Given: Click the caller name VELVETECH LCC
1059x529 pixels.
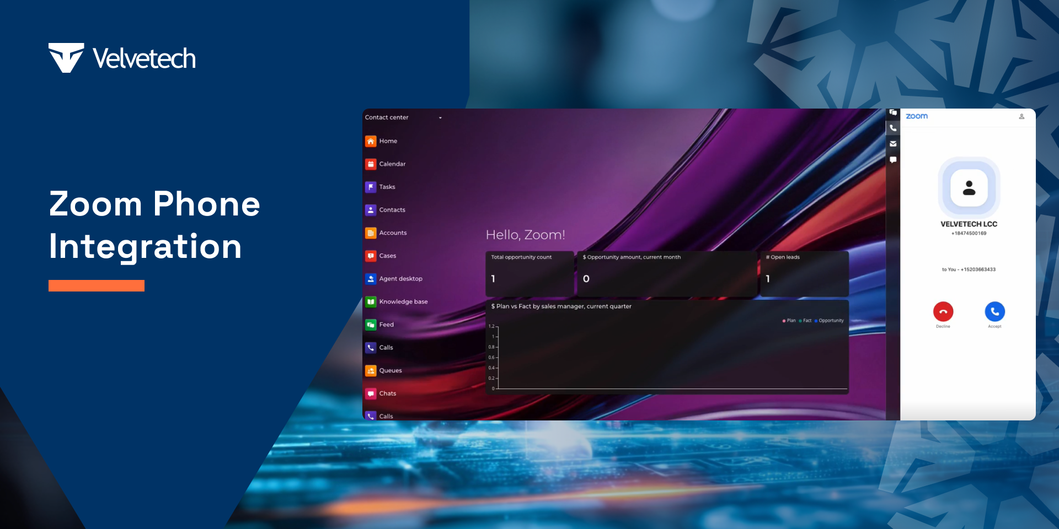Looking at the screenshot, I should tap(969, 224).
